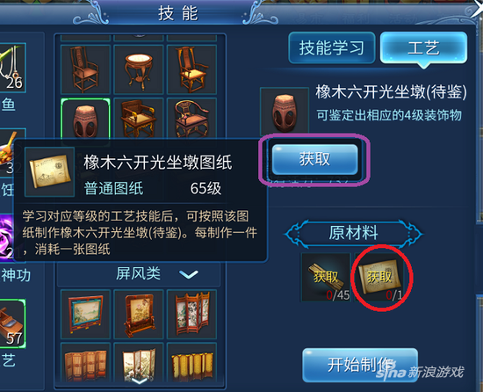
Task: Open the fishing skill icon numbered 26
Action: (12, 68)
